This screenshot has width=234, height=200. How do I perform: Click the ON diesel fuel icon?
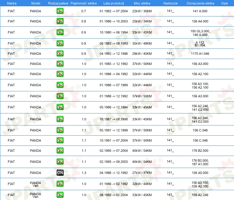[60, 172]
